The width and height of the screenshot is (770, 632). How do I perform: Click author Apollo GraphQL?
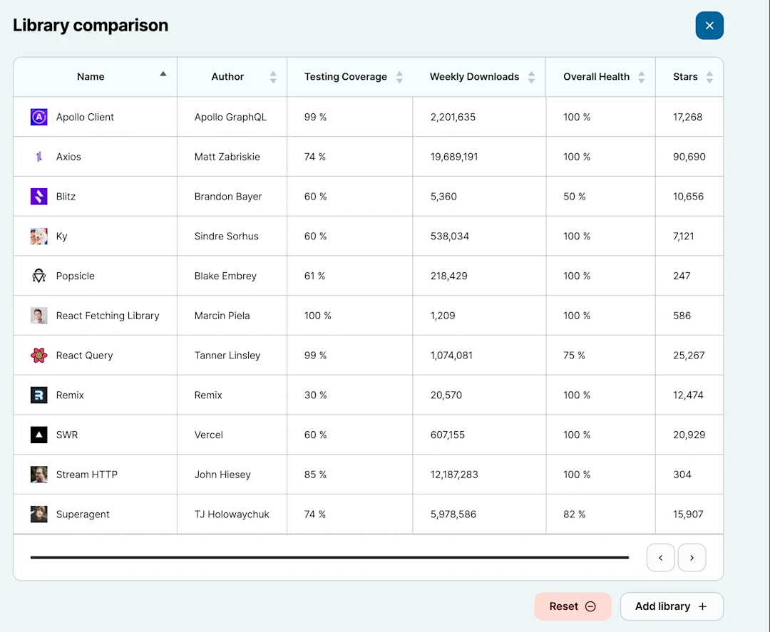(230, 117)
